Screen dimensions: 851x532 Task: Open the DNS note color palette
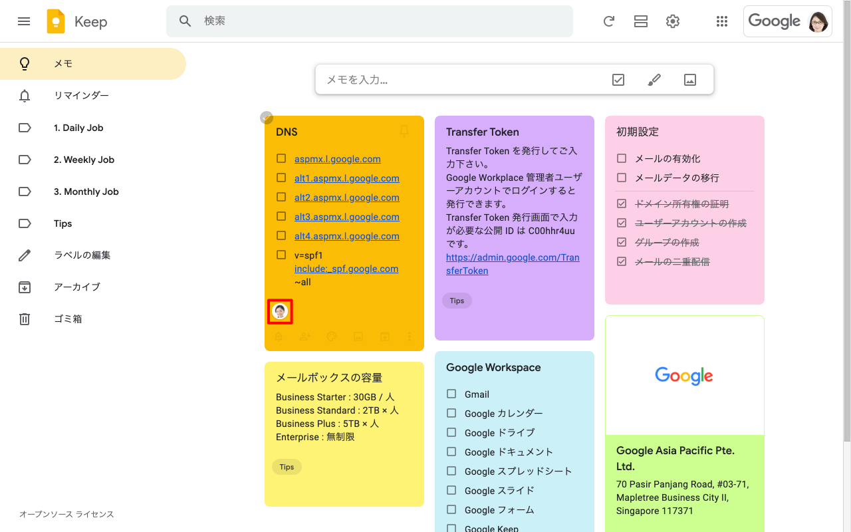tap(332, 336)
